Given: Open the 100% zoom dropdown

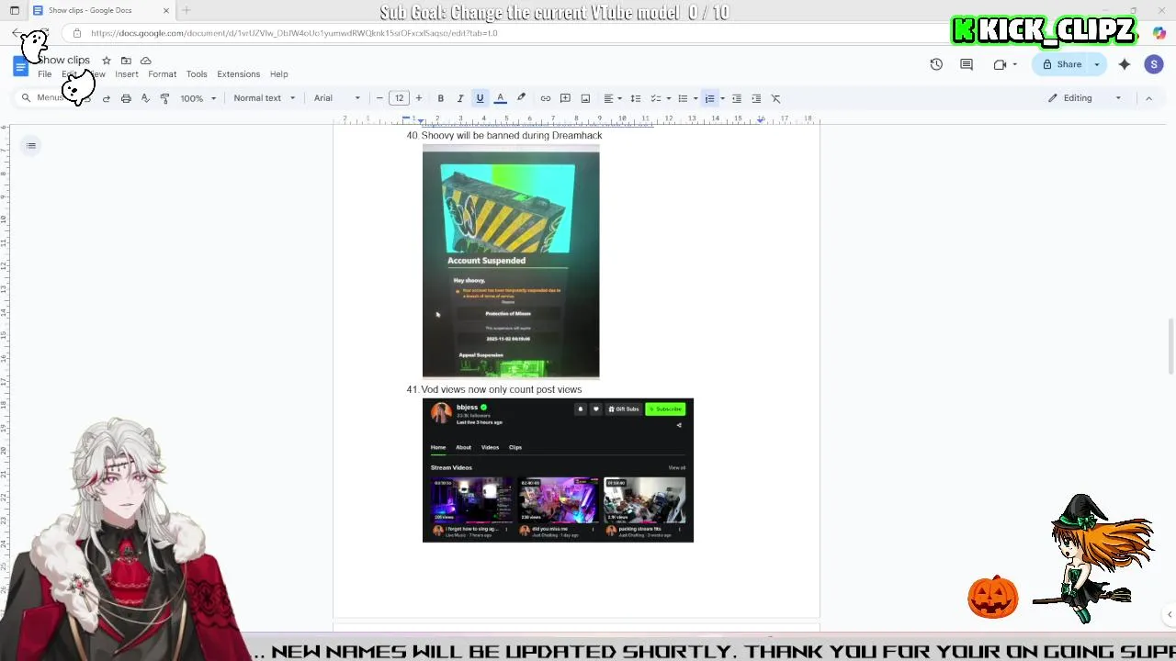Looking at the screenshot, I should [198, 98].
